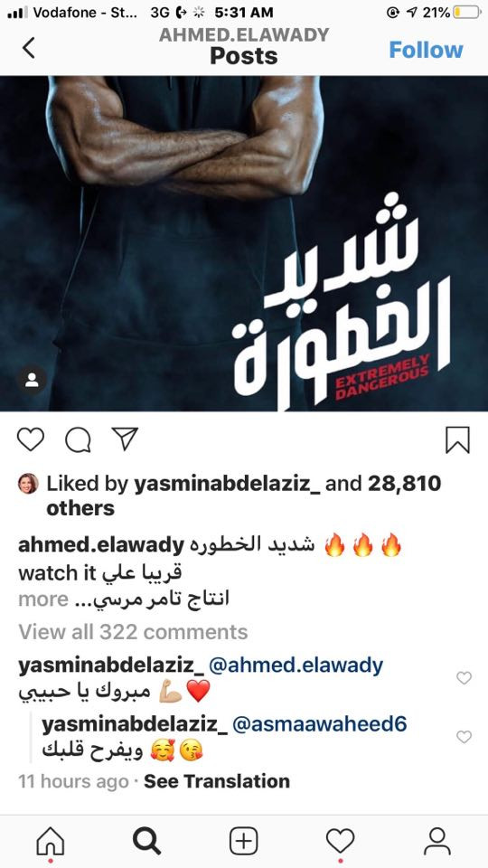
Task: Follow the AHMED.ELAWADY account
Action: [x=426, y=50]
